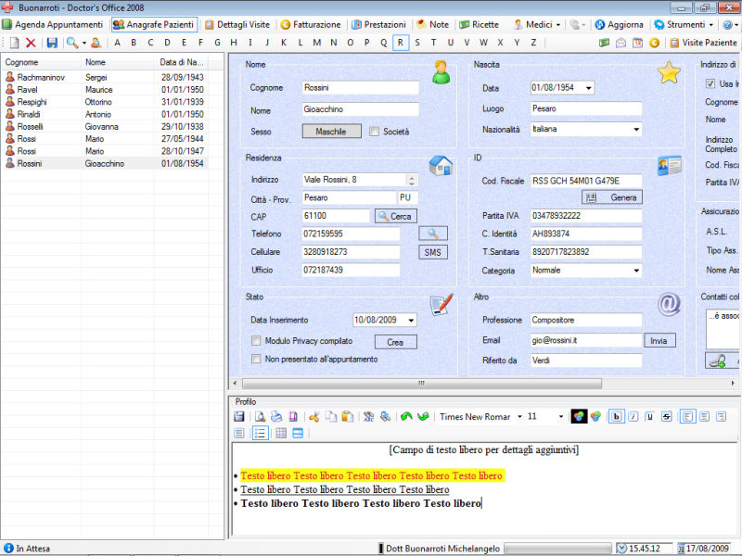The image size is (742, 556).
Task: Click into the Professione input field
Action: pos(586,320)
